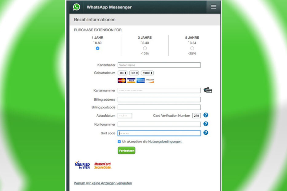
Task: Focus the Kartennummer input field
Action: [x=159, y=90]
